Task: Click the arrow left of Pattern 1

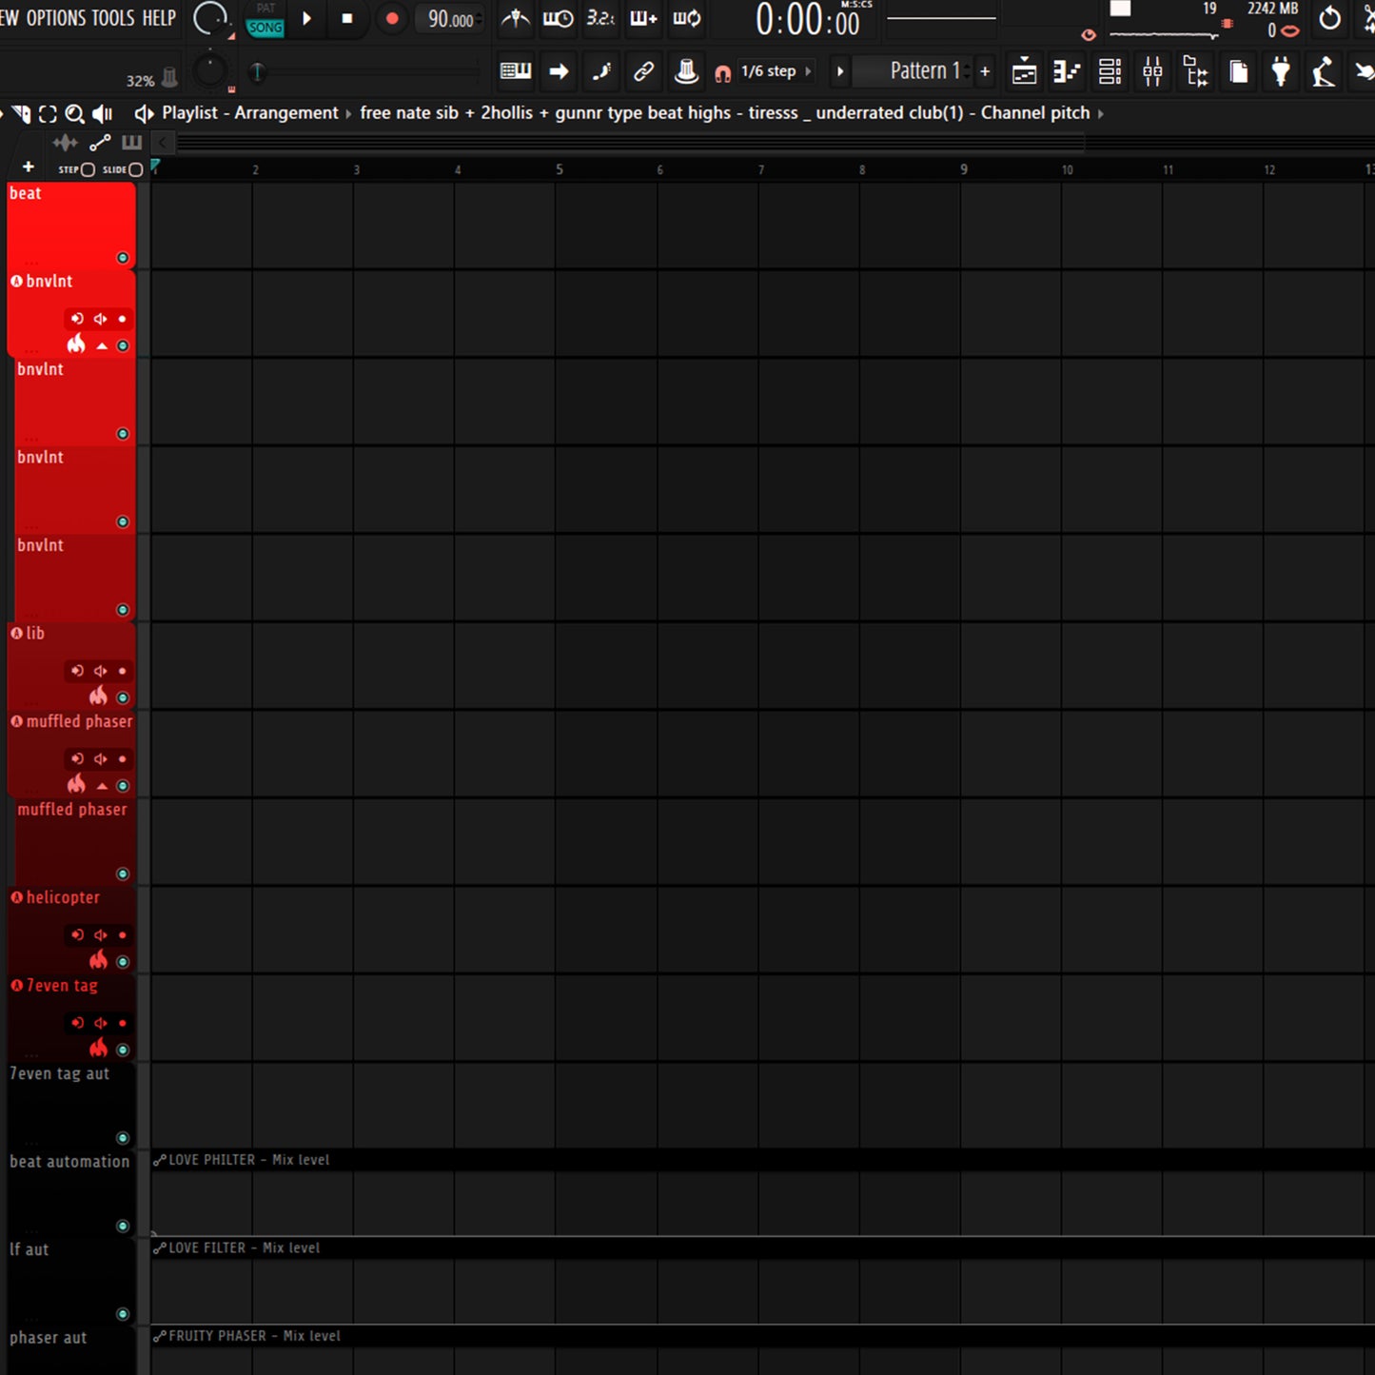Action: [839, 71]
